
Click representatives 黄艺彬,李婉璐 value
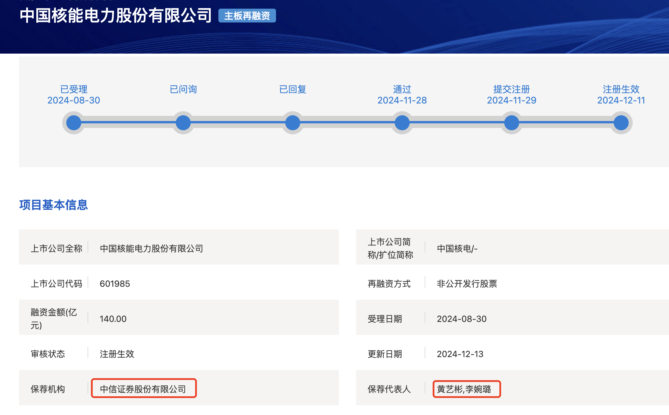464,389
